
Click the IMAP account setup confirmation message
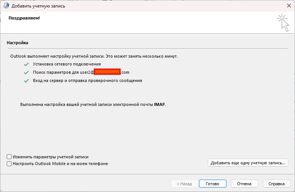coord(93,105)
